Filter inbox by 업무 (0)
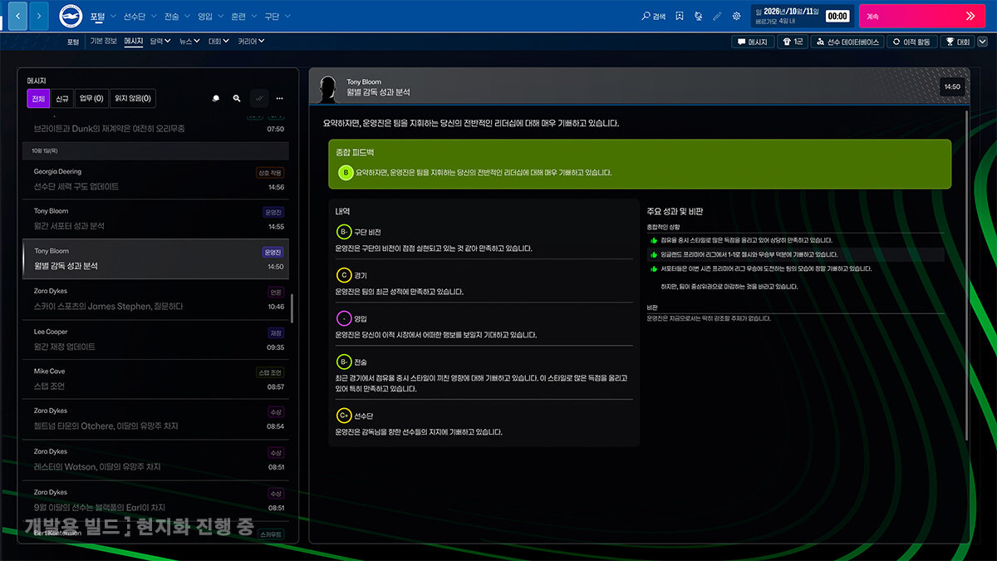997x561 pixels. pyautogui.click(x=91, y=98)
